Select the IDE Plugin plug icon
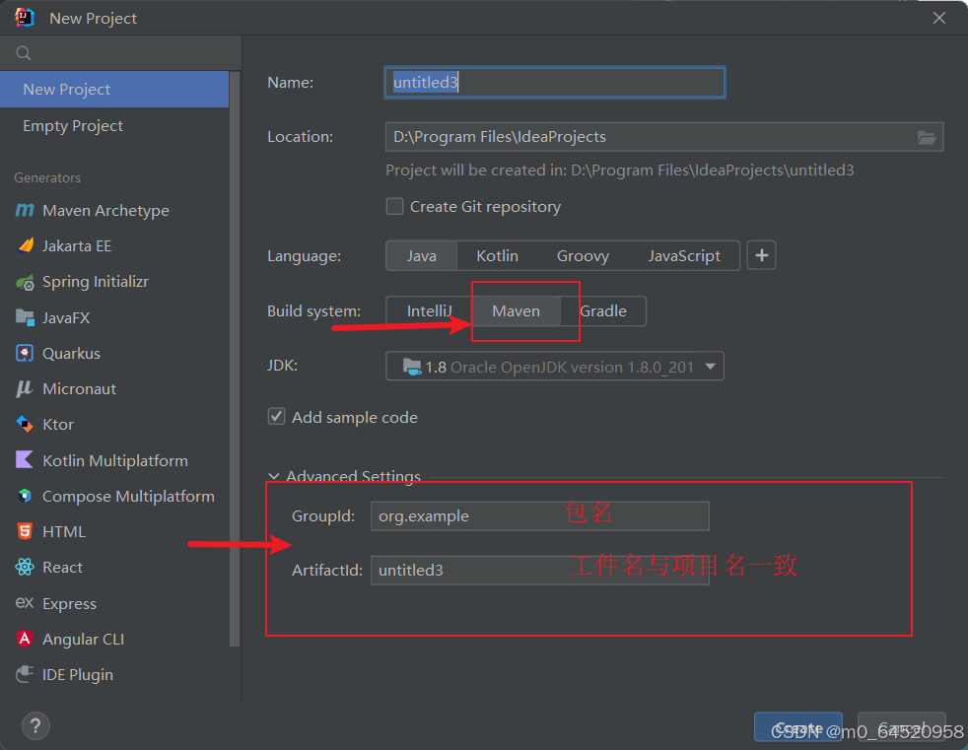968x750 pixels. click(25, 674)
